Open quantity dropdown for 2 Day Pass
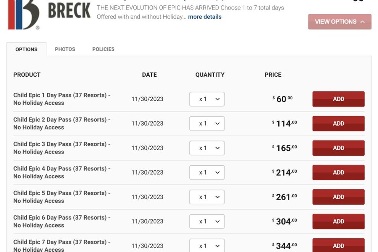Image resolution: width=378 pixels, height=252 pixels. 207,124
